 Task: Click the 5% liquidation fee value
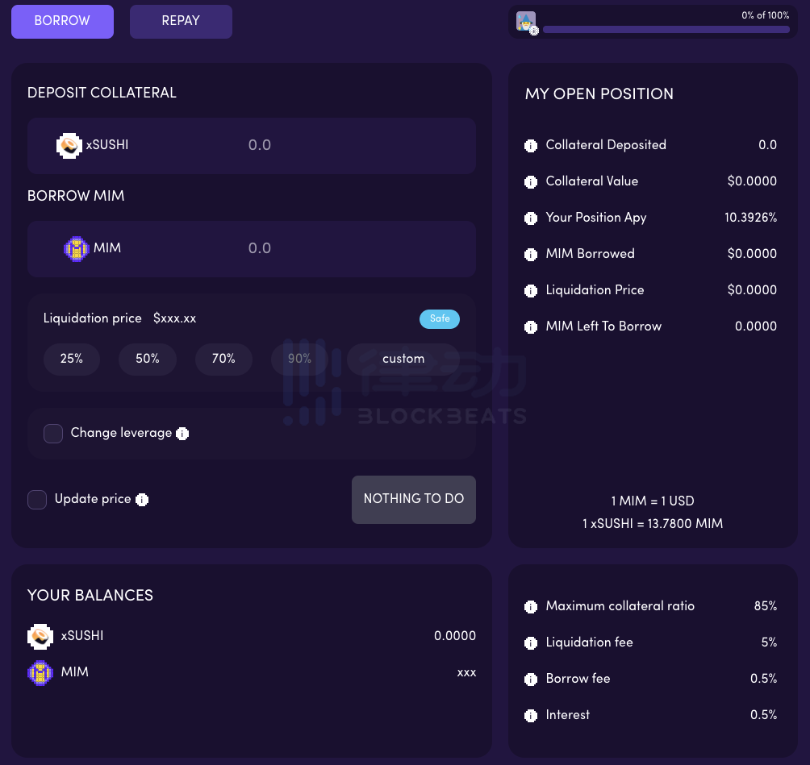pos(769,642)
